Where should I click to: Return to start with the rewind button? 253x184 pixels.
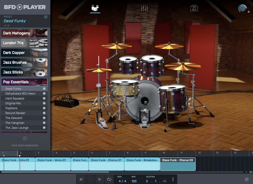tap(81, 179)
